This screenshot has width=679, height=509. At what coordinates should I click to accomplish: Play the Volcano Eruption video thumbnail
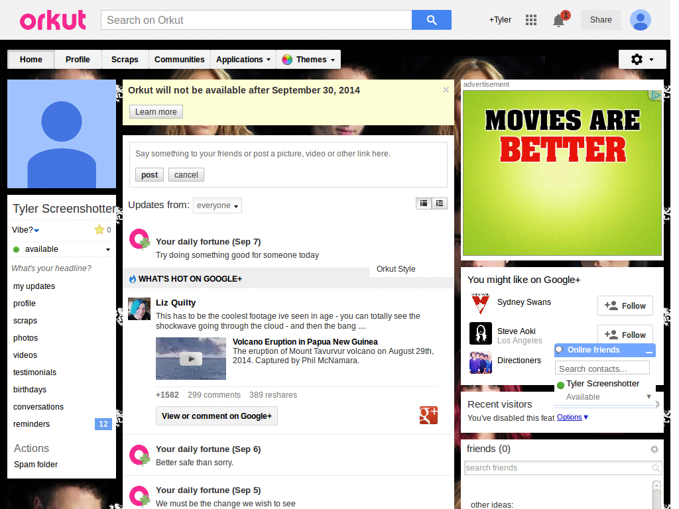coord(191,359)
